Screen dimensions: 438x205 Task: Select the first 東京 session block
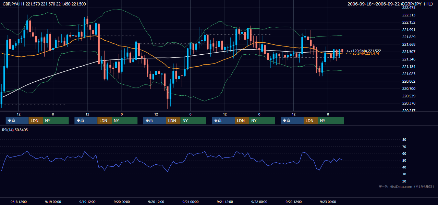click(x=17, y=121)
